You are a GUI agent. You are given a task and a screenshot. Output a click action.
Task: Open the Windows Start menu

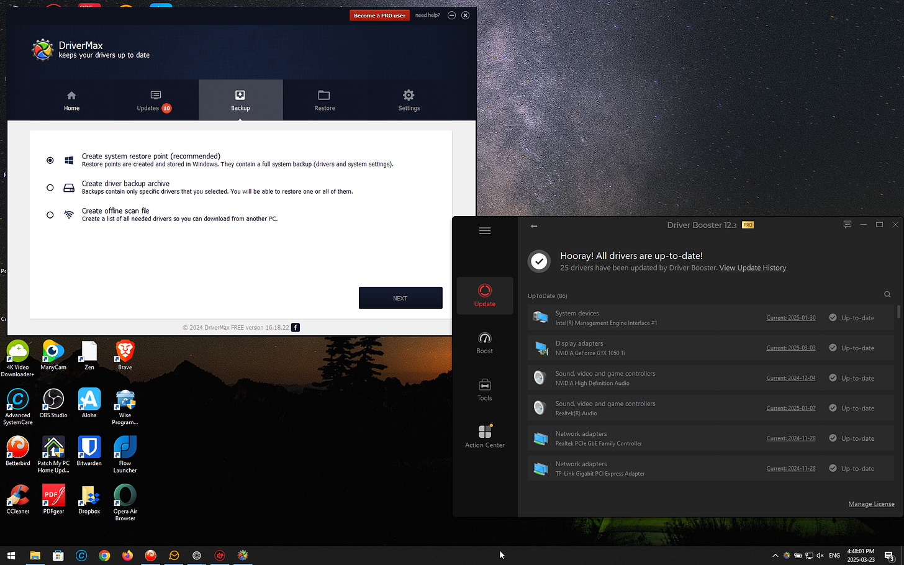click(11, 556)
